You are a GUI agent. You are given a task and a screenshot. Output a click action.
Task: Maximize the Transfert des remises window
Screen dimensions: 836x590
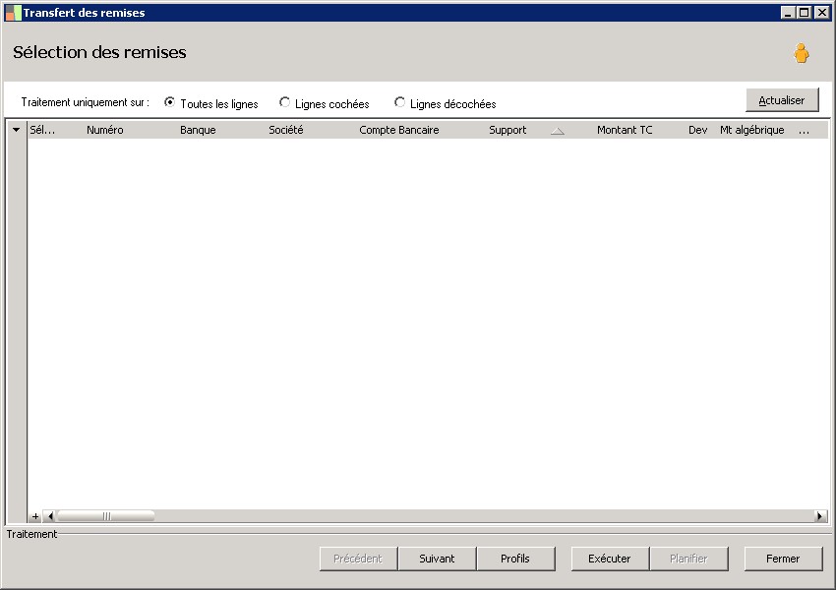click(804, 12)
